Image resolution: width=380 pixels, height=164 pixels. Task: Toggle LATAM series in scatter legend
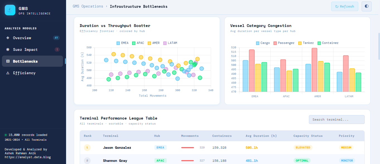[x=170, y=43]
